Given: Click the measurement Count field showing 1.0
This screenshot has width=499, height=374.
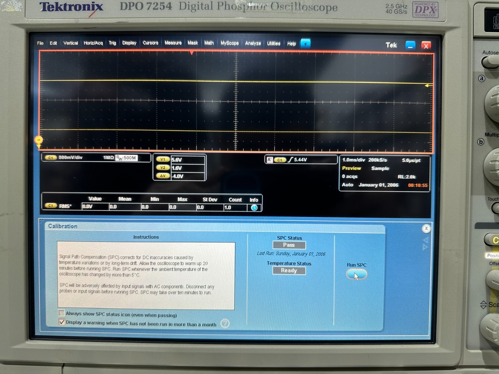Looking at the screenshot, I should (235, 208).
